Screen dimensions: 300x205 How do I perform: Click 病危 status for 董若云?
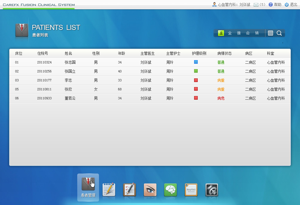pos(221,98)
